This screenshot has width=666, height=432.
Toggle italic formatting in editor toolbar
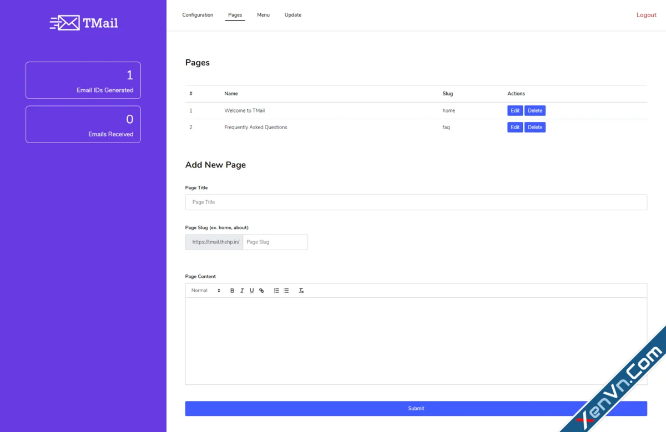pos(242,291)
